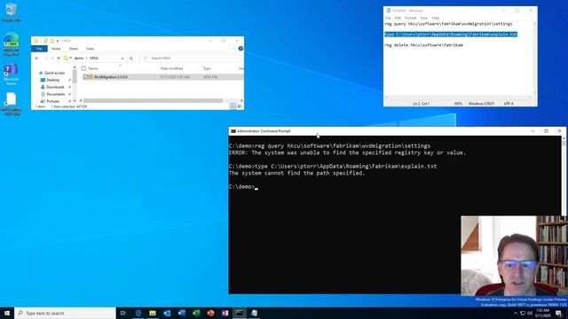Open the address bar history dropdown
This screenshot has width=568, height=319.
click(x=122, y=58)
